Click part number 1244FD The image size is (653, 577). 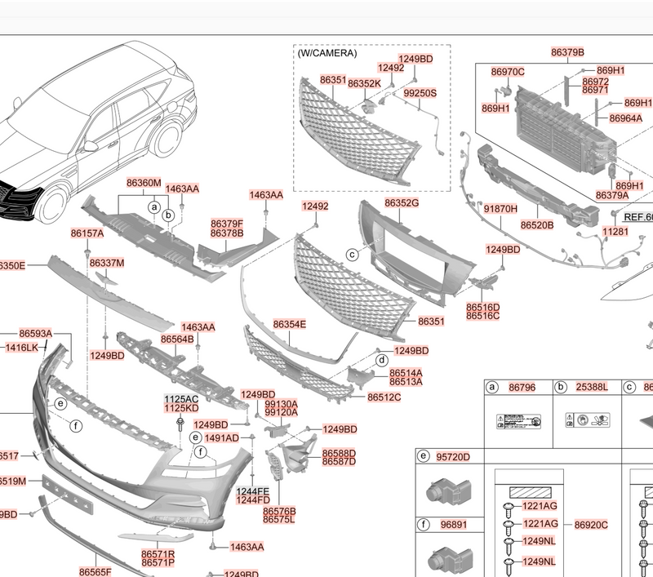[253, 500]
